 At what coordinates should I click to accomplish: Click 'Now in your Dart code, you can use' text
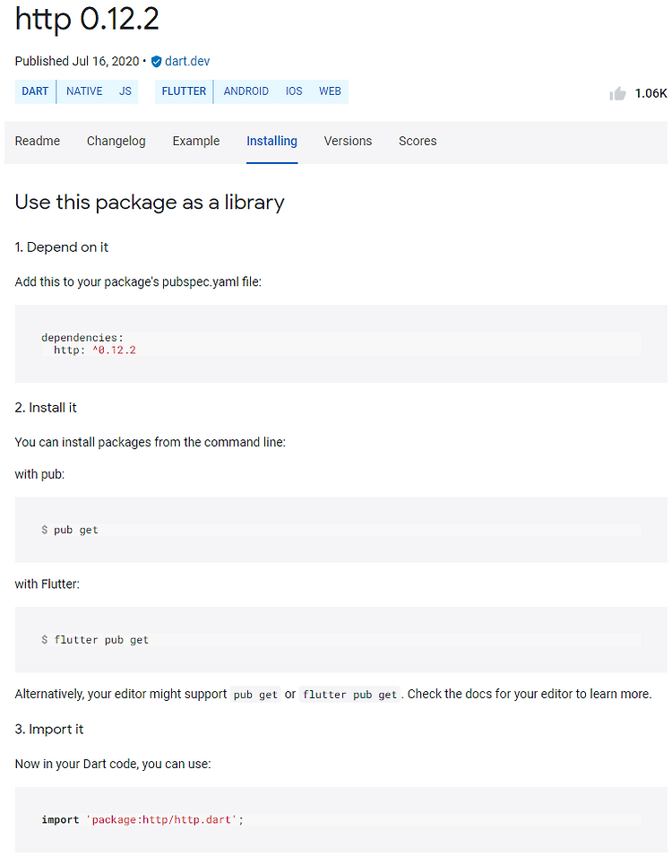[113, 764]
